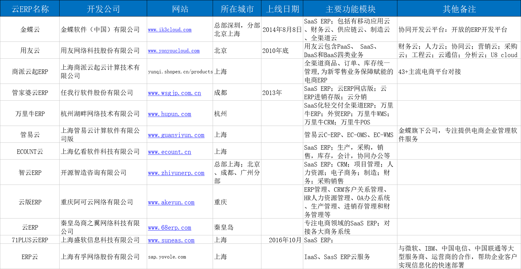Select the 秦皇岛商之翼网络科技有限公司 cell
The image size is (521, 269).
(103, 227)
